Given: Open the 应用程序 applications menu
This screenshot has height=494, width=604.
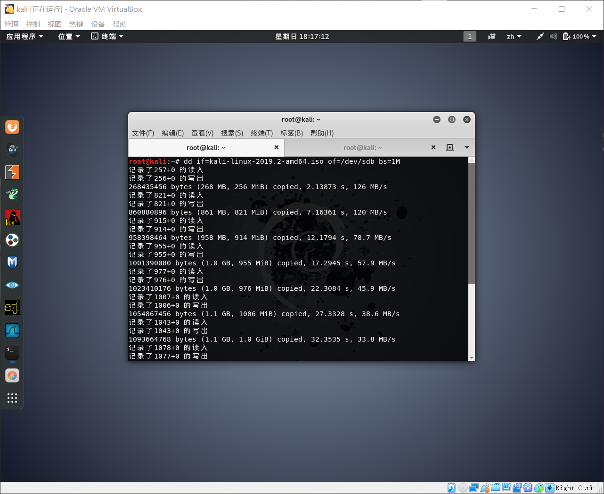Looking at the screenshot, I should pyautogui.click(x=24, y=36).
